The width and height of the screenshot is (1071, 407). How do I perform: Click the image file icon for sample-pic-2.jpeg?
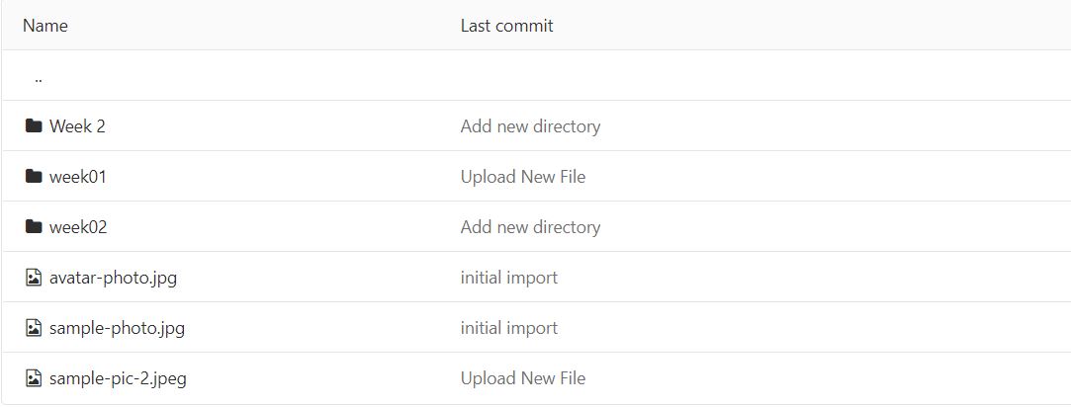(34, 378)
